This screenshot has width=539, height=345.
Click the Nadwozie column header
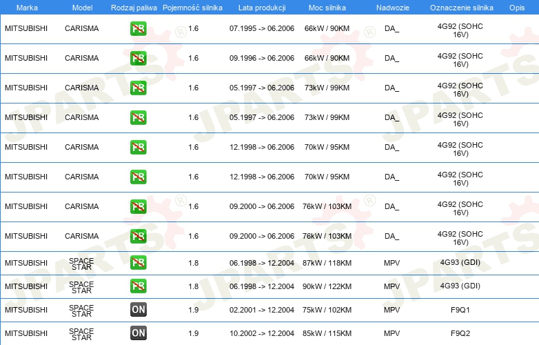[x=393, y=8]
